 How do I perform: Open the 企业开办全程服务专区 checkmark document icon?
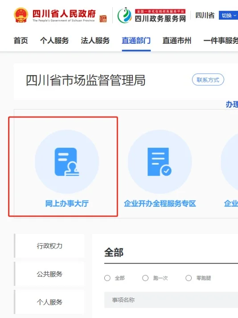point(160,162)
